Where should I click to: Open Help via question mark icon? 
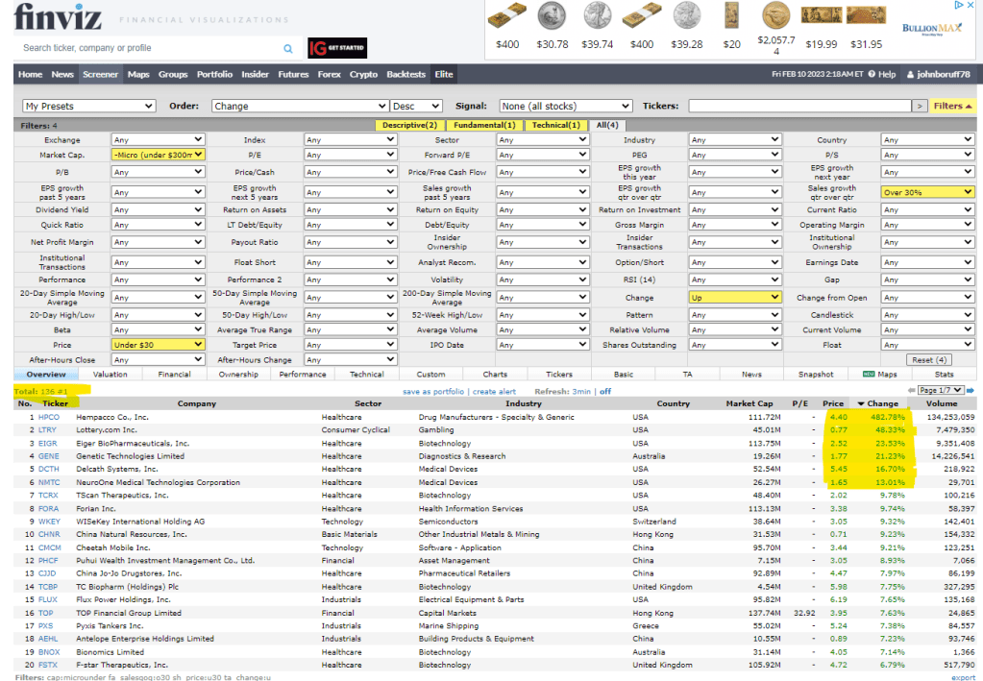(x=872, y=74)
